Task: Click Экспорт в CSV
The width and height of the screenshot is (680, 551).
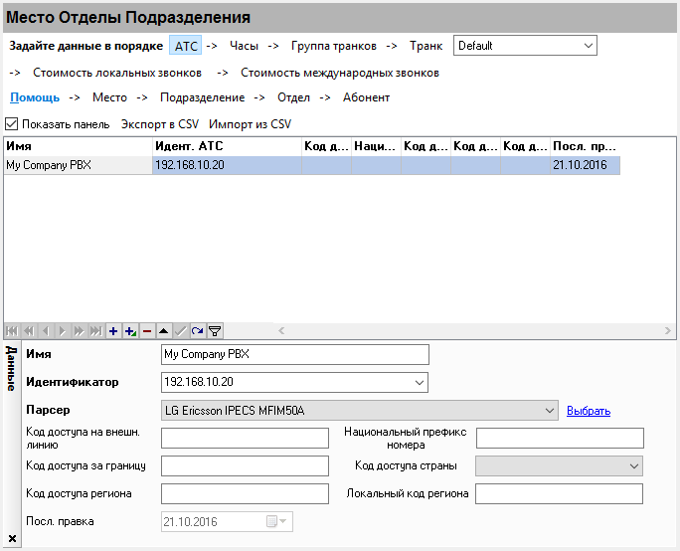Action: [x=160, y=124]
